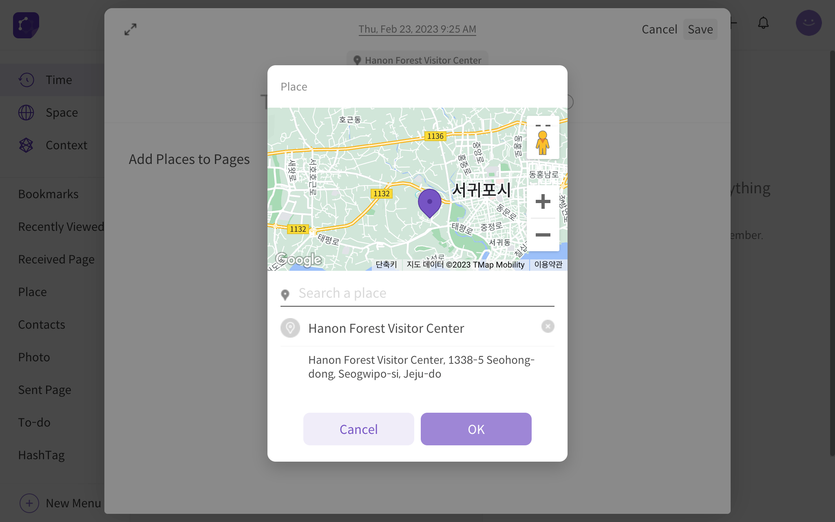Open the notifications bell
Screen dimensions: 835x522
[x=763, y=23]
